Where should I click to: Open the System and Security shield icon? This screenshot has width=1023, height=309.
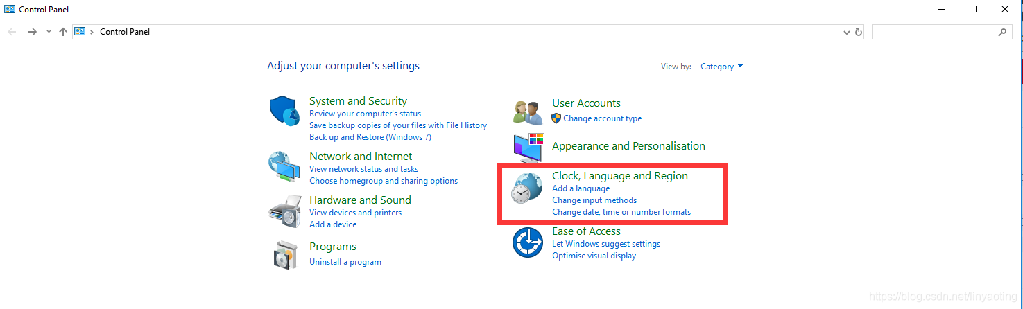point(284,111)
